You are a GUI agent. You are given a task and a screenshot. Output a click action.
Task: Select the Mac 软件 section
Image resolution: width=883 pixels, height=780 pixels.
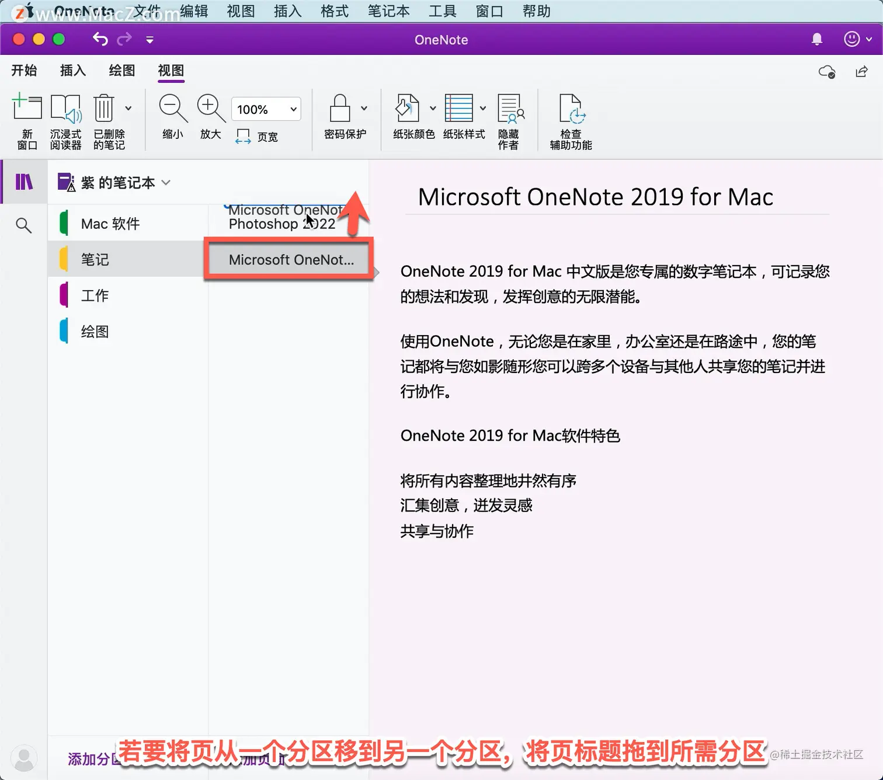tap(128, 224)
